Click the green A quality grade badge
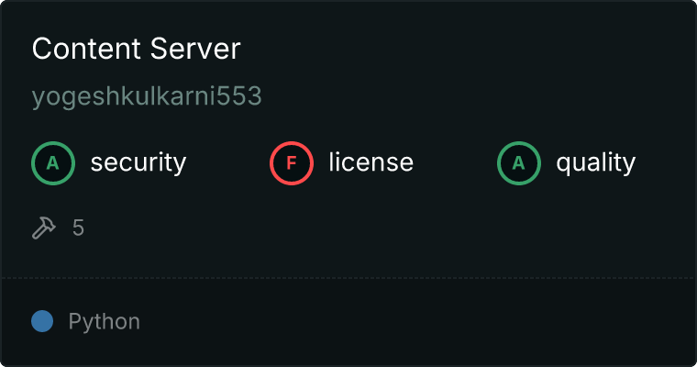Screen dimensions: 697x367 [519, 163]
